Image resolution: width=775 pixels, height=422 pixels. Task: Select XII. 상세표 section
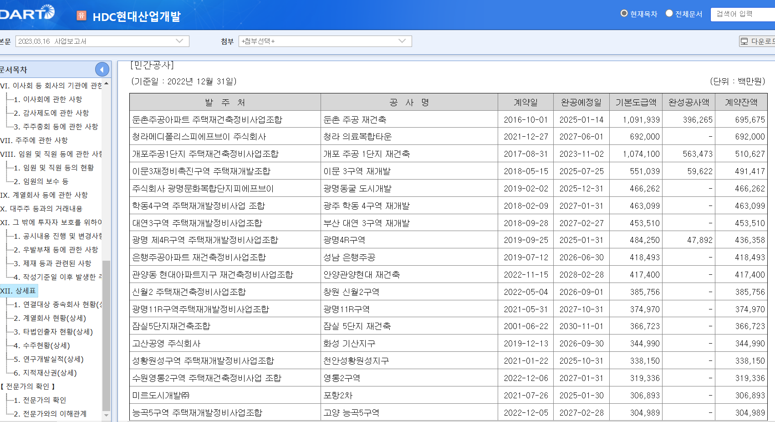[x=18, y=291]
